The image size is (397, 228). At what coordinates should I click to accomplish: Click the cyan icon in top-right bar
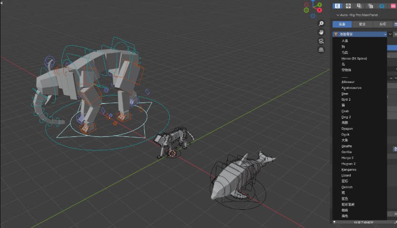click(x=382, y=6)
